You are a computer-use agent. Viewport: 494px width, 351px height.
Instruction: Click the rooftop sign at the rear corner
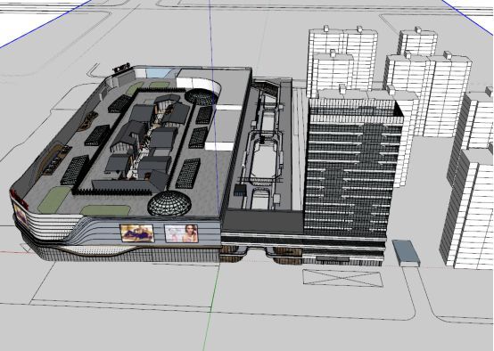pos(122,69)
